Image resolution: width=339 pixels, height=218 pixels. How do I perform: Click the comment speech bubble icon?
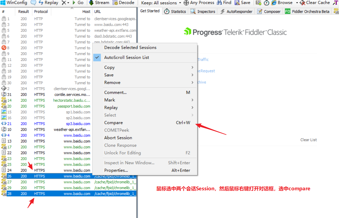(x=33, y=3)
